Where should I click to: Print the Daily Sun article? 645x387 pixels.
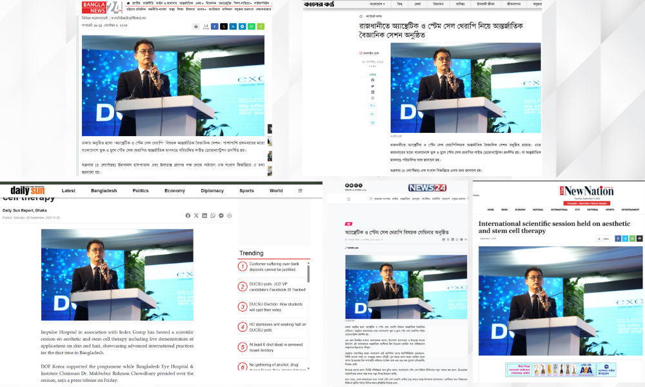230,215
